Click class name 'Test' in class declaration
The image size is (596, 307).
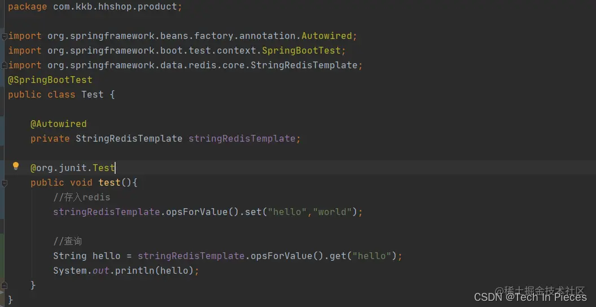93,95
